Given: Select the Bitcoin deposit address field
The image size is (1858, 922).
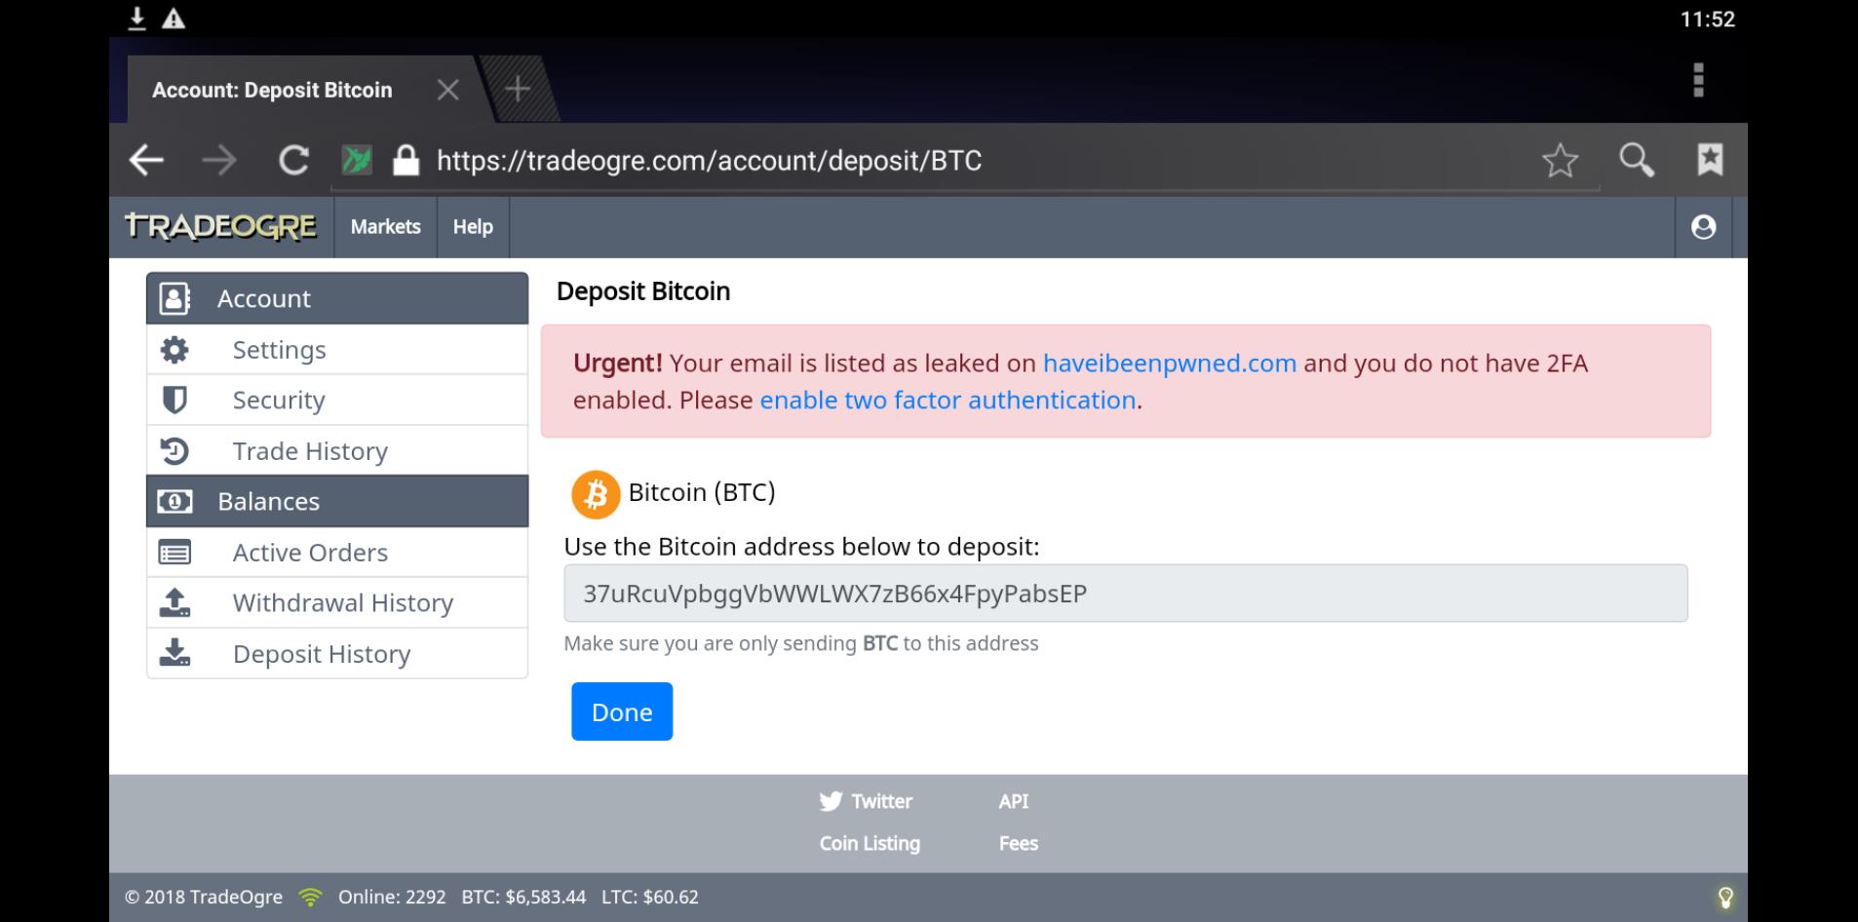Looking at the screenshot, I should [x=1125, y=594].
